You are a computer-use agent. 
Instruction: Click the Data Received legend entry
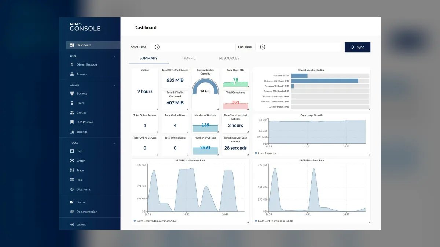[x=155, y=221]
